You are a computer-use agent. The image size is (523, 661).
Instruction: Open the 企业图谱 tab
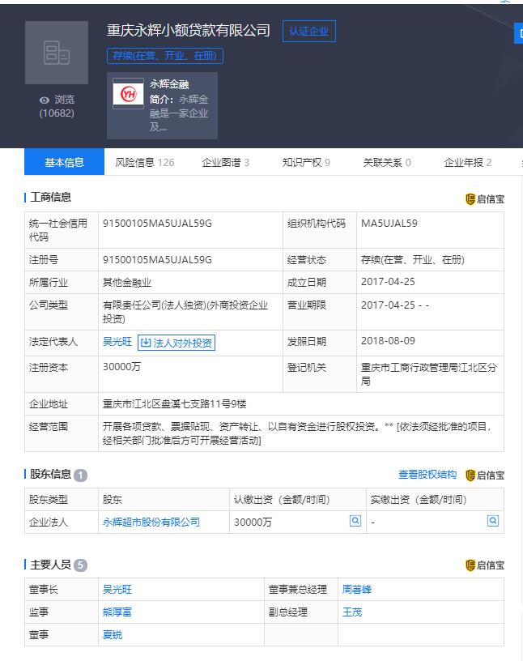[225, 162]
